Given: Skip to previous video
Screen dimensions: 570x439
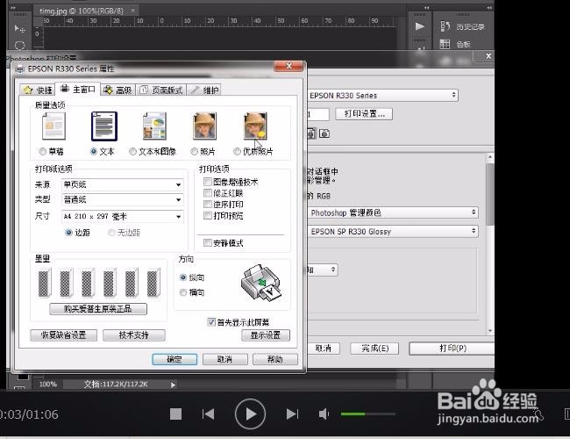Looking at the screenshot, I should tap(209, 414).
